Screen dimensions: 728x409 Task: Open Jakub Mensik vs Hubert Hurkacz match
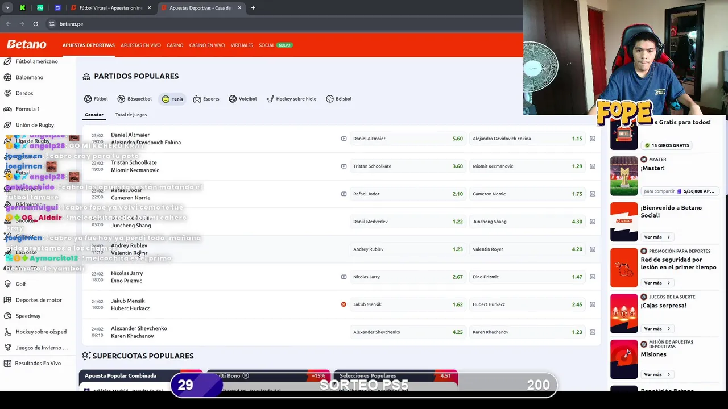130,304
